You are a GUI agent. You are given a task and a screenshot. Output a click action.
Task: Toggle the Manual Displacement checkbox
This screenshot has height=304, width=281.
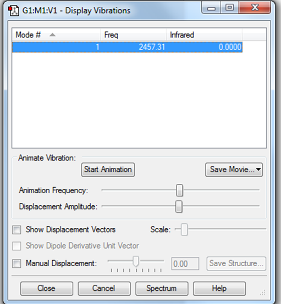(16, 264)
